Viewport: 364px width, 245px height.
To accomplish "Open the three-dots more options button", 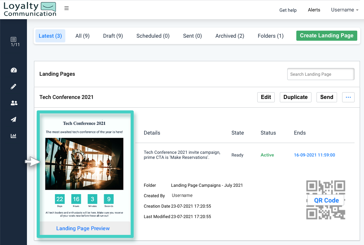I will click(348, 97).
